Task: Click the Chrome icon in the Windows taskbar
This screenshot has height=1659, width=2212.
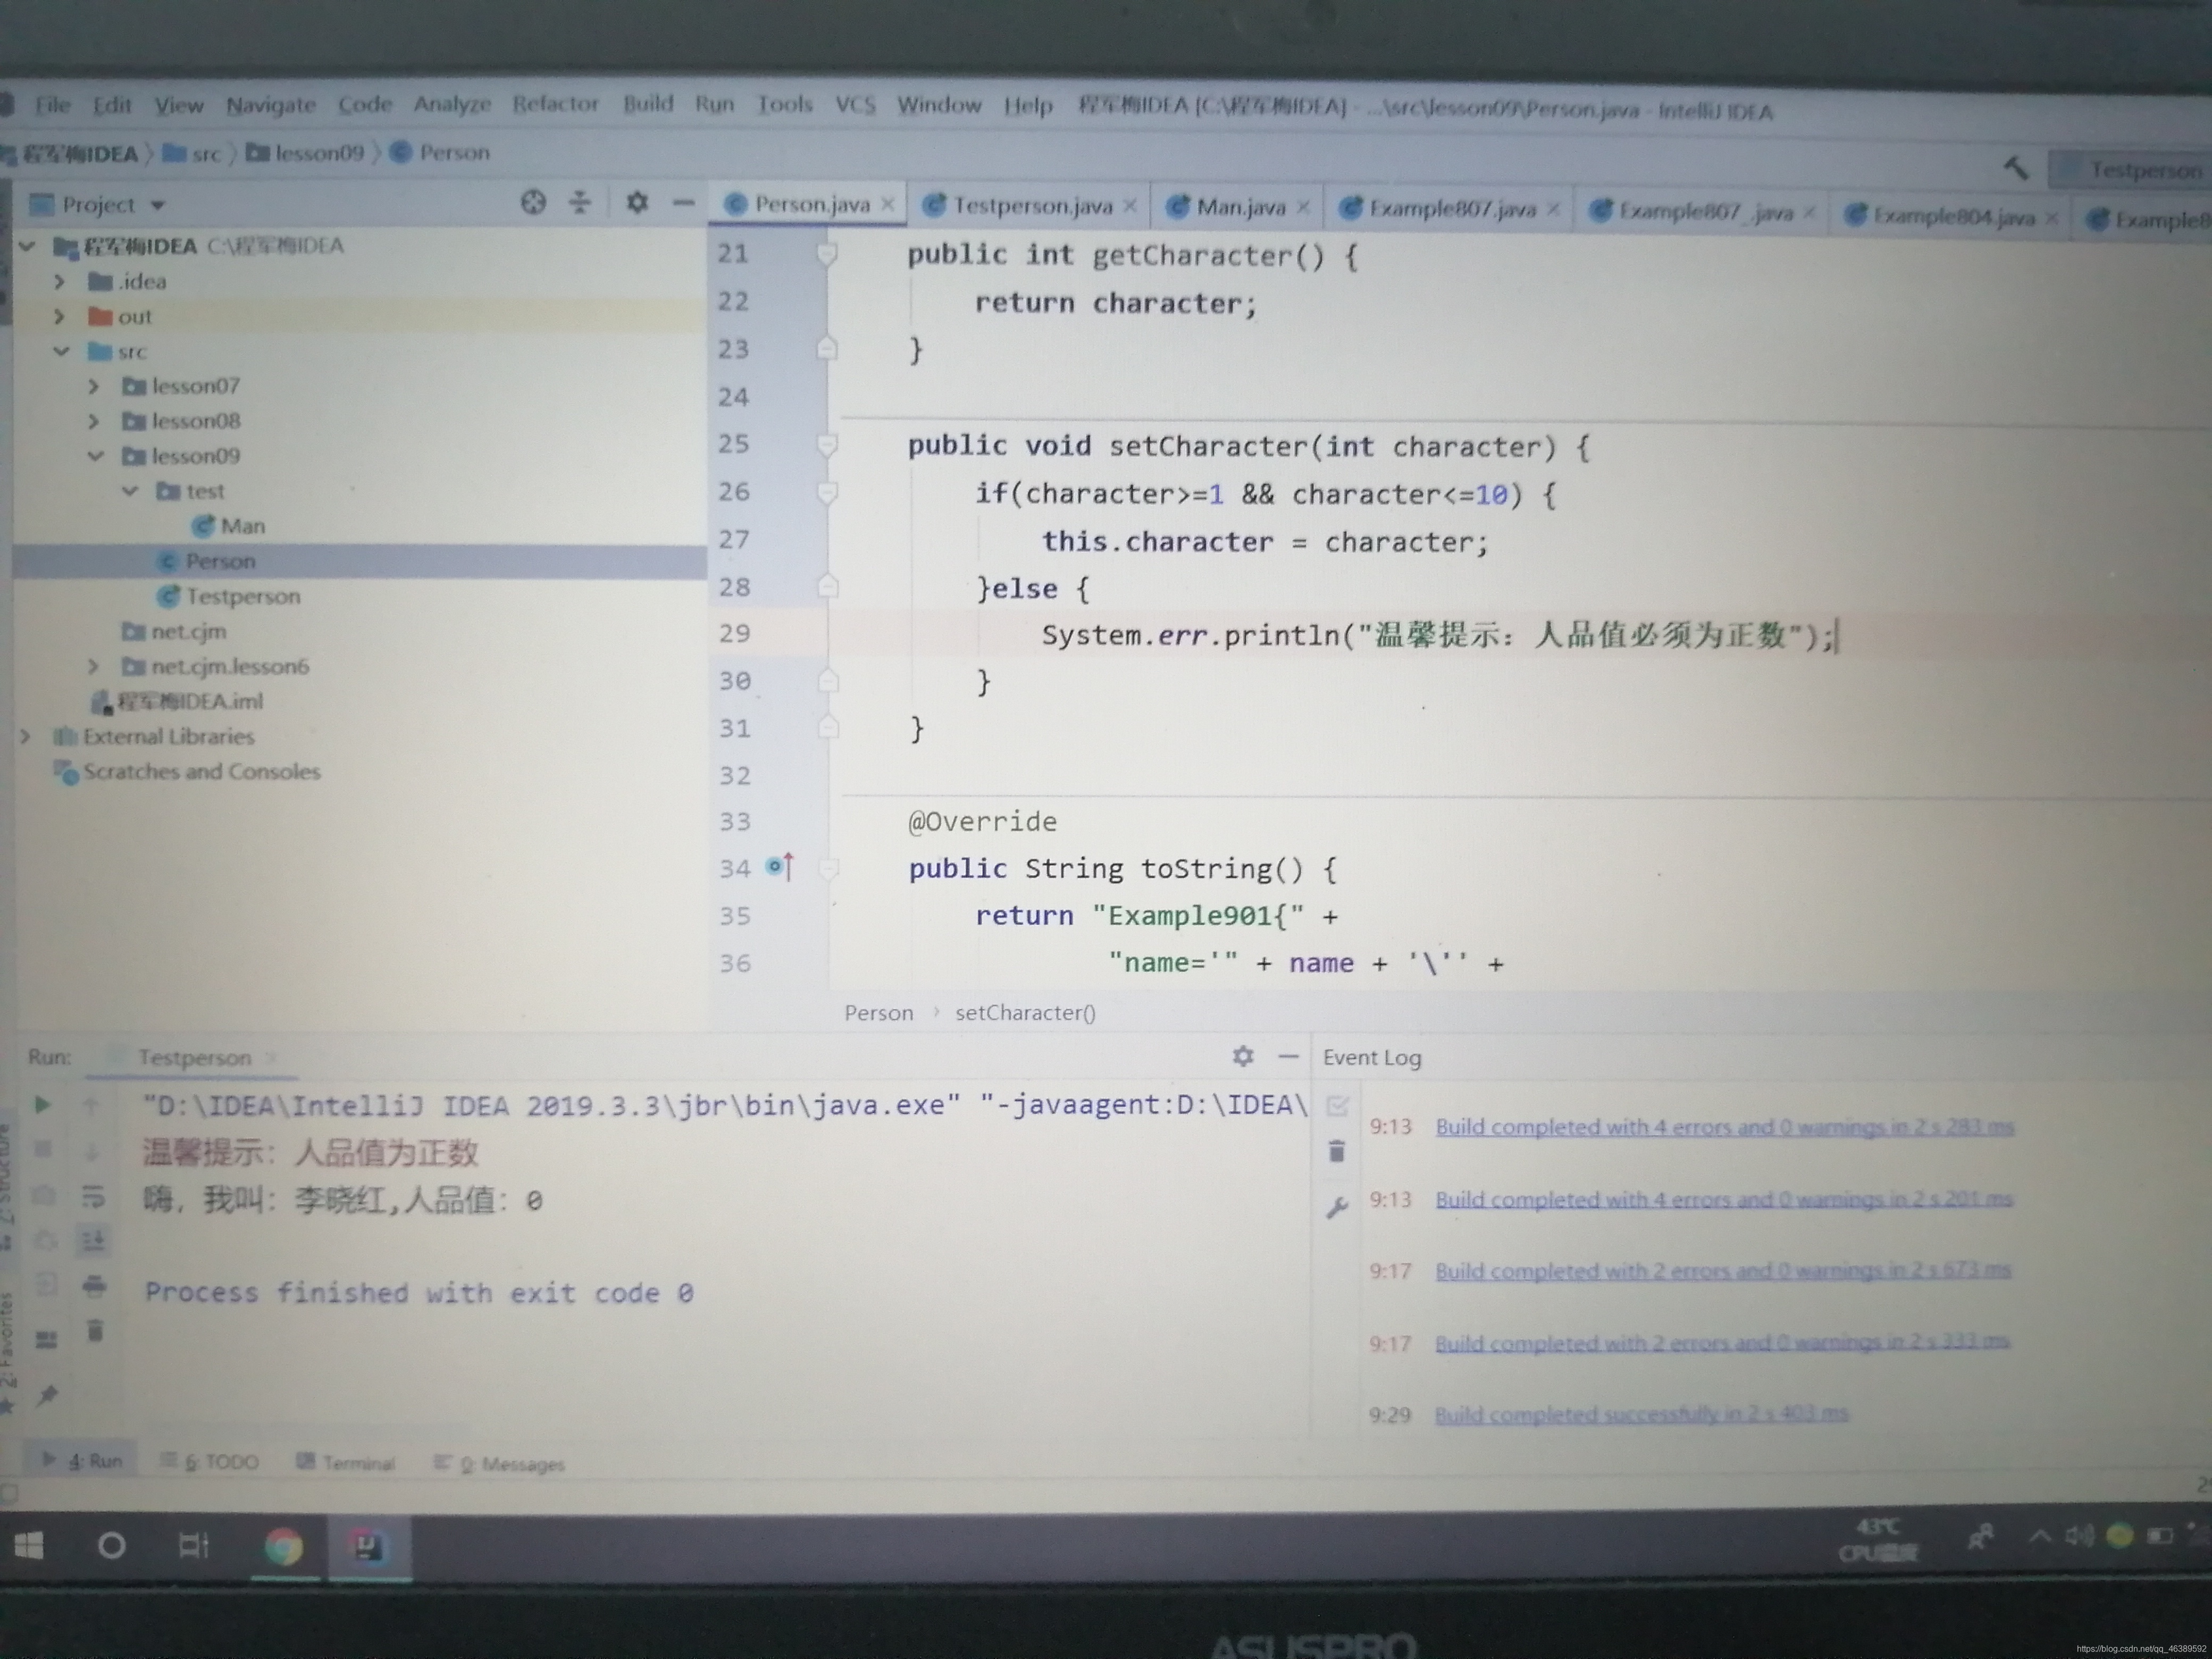Action: pos(284,1547)
